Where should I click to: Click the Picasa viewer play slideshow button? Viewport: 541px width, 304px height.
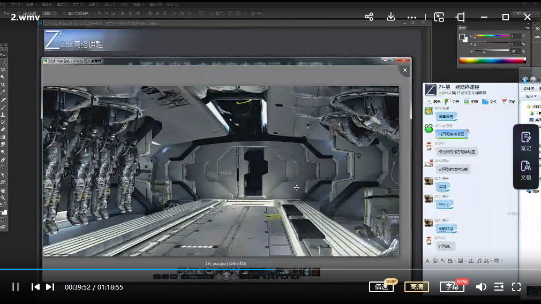(x=227, y=276)
